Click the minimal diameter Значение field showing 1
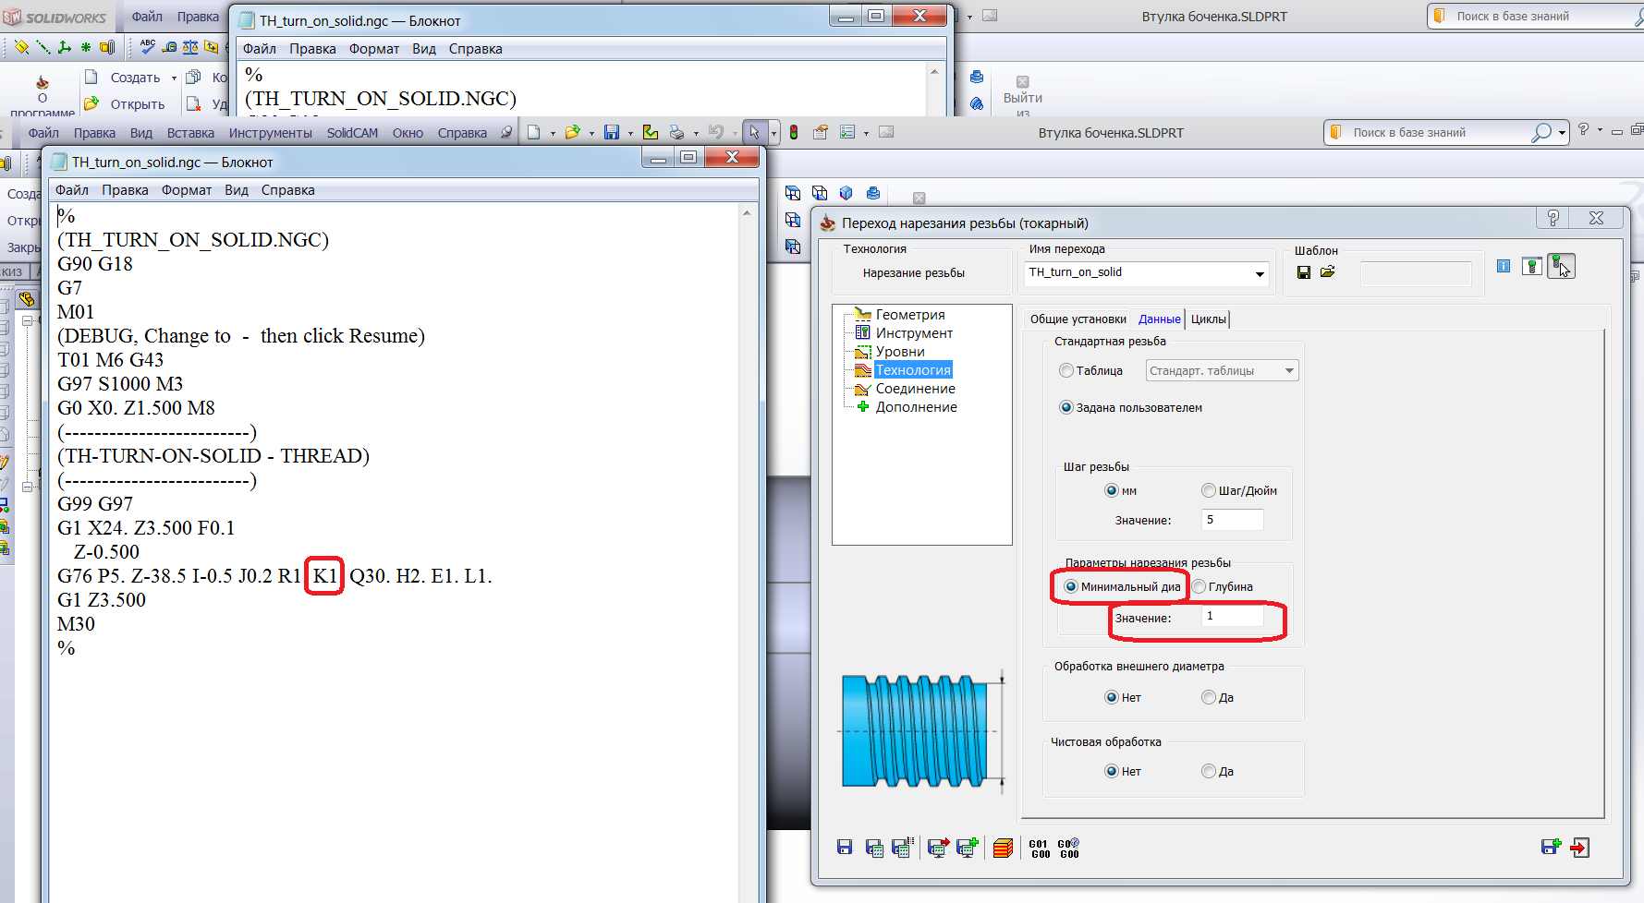The width and height of the screenshot is (1644, 903). [x=1232, y=616]
